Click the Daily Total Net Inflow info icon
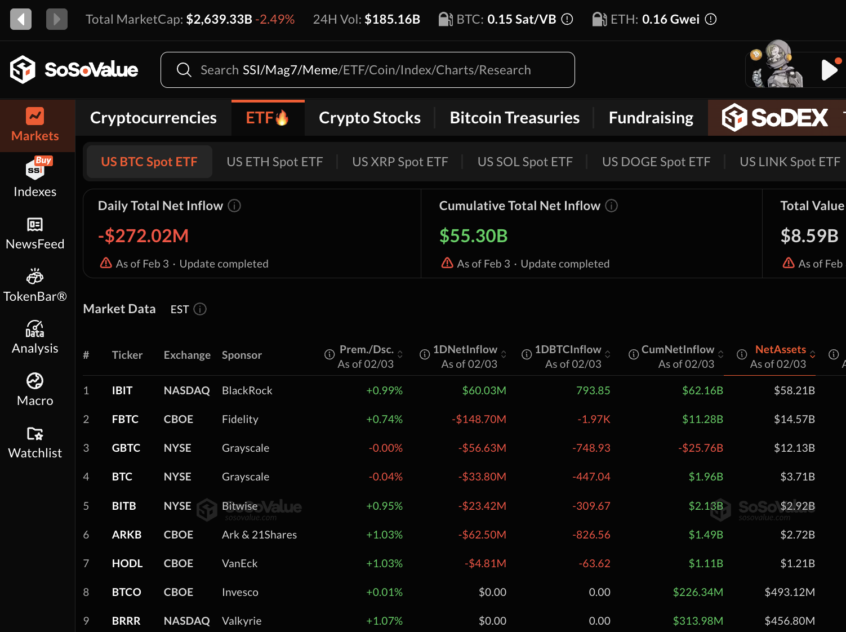The height and width of the screenshot is (632, 846). 234,206
